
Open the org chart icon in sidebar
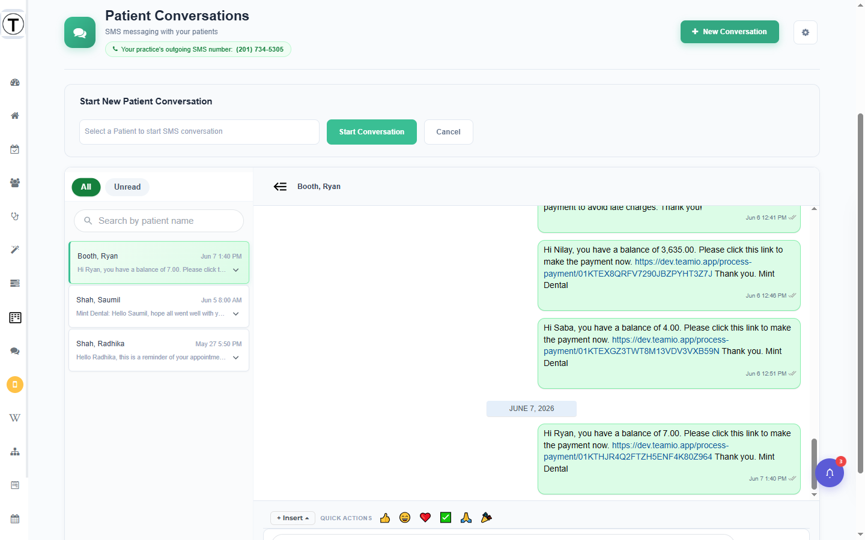(x=15, y=452)
